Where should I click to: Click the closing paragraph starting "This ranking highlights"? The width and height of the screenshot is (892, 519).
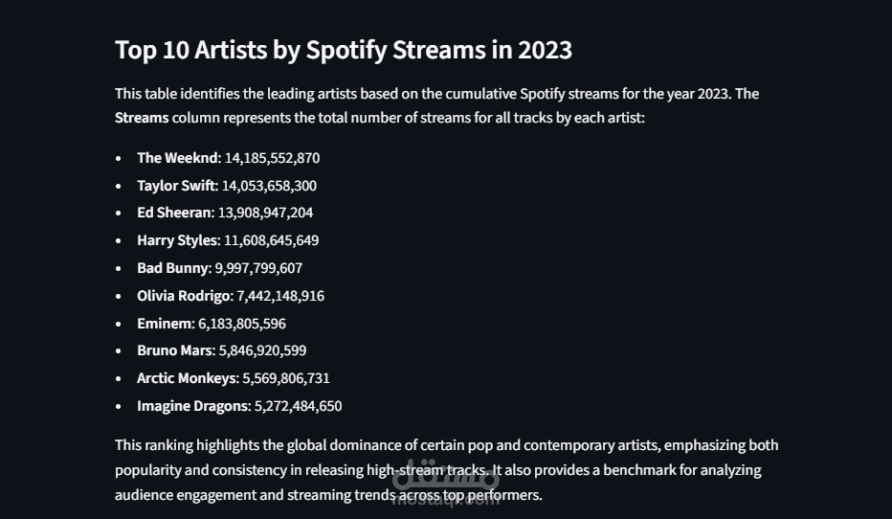(446, 445)
